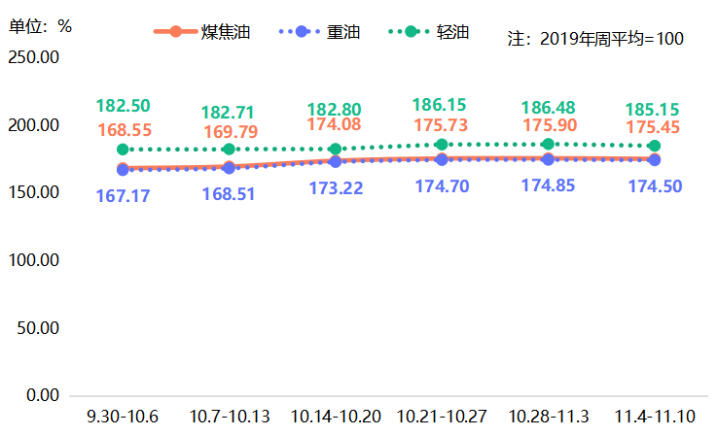Click the 轻油 legend entry
The image size is (717, 436).
tap(429, 32)
